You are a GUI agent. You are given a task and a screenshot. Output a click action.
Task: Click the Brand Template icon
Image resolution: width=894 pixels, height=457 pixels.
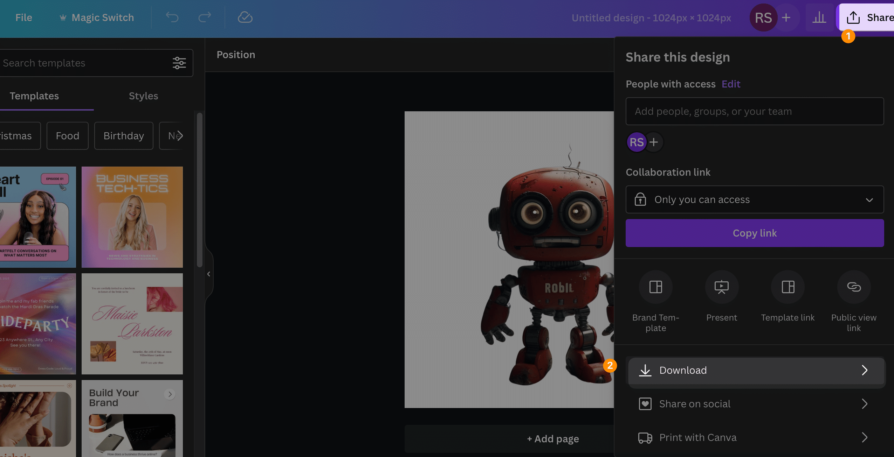tap(656, 286)
